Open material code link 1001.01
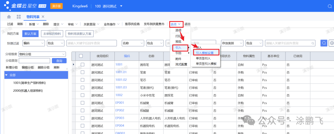 (121, 72)
